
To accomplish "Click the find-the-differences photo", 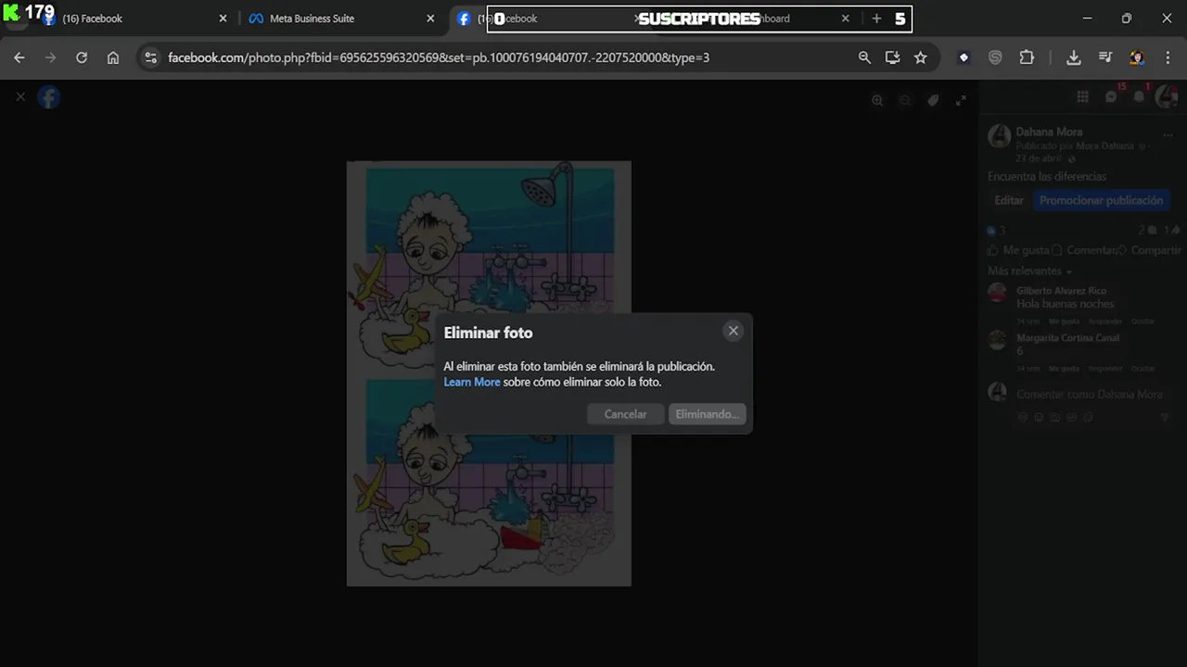I will coord(489,373).
